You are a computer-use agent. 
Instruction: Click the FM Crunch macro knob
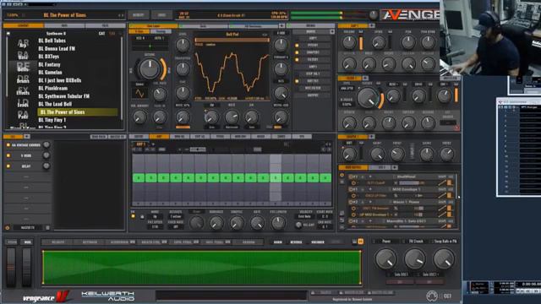[x=415, y=259]
